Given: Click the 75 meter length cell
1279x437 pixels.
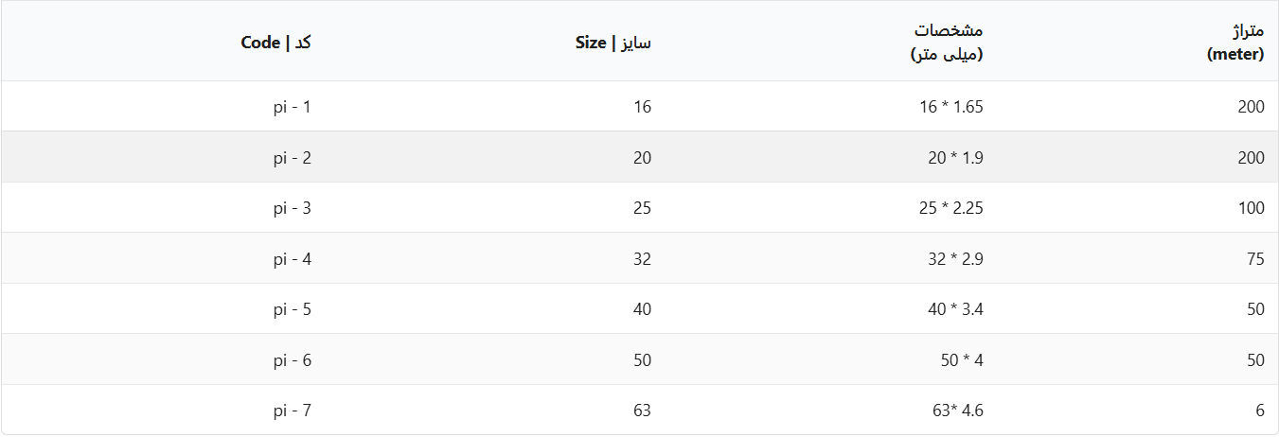Looking at the screenshot, I should (1255, 259).
